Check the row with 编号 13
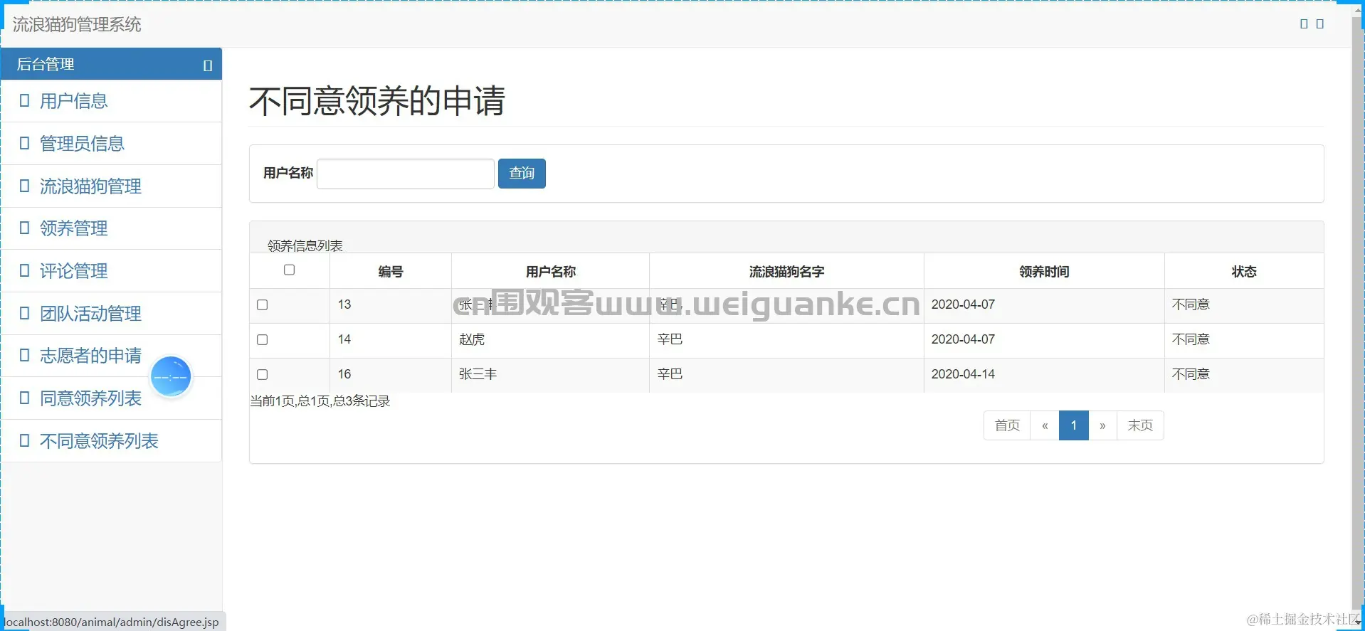 pyautogui.click(x=262, y=304)
